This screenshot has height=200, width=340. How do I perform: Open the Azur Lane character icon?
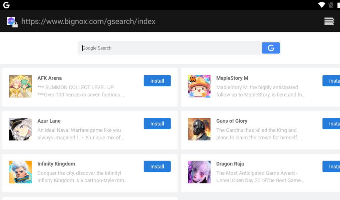click(x=20, y=129)
